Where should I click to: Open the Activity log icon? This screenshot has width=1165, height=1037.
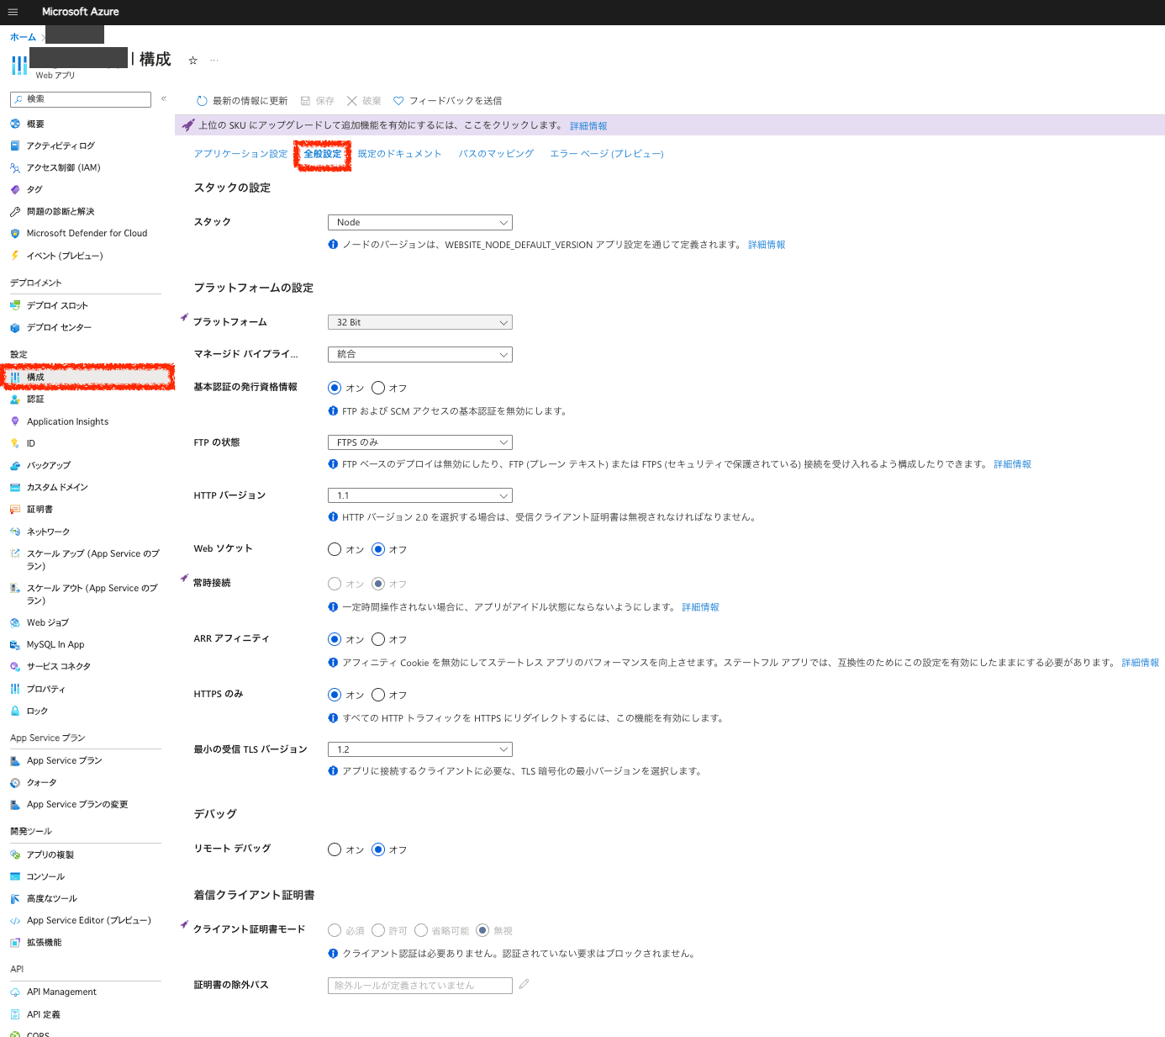[15, 145]
